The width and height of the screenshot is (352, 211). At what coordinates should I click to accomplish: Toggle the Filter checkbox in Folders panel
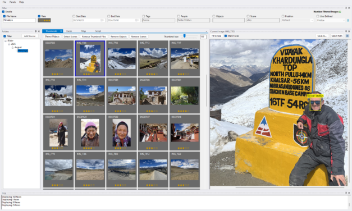pyautogui.click(x=4, y=36)
